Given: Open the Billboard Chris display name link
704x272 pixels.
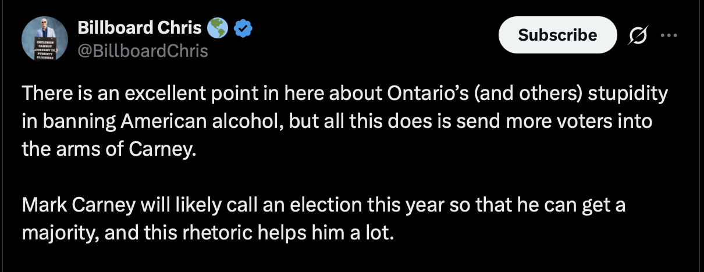Looking at the screenshot, I should click(140, 28).
